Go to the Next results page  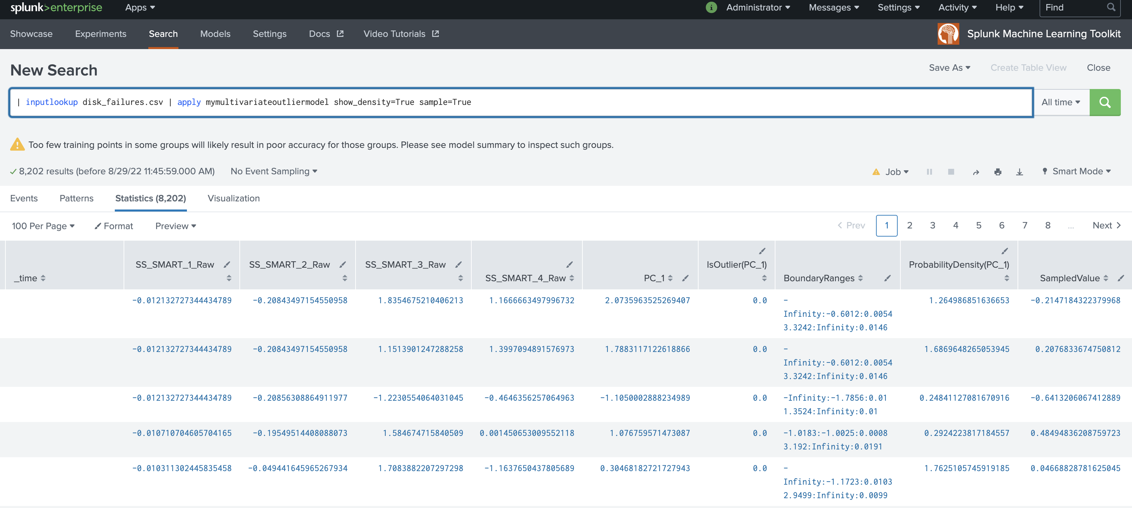(x=1107, y=225)
